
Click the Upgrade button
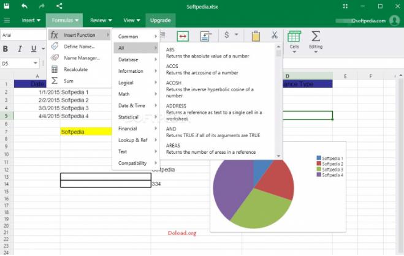pos(160,20)
